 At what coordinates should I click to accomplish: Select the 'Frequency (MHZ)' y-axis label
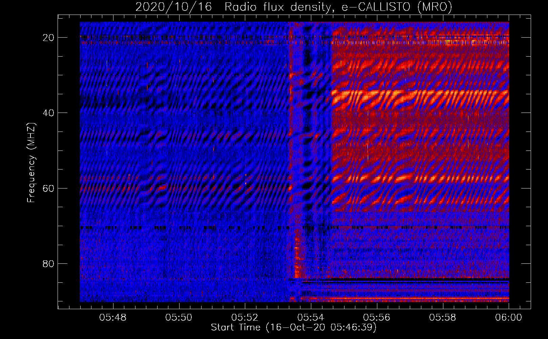(x=31, y=163)
